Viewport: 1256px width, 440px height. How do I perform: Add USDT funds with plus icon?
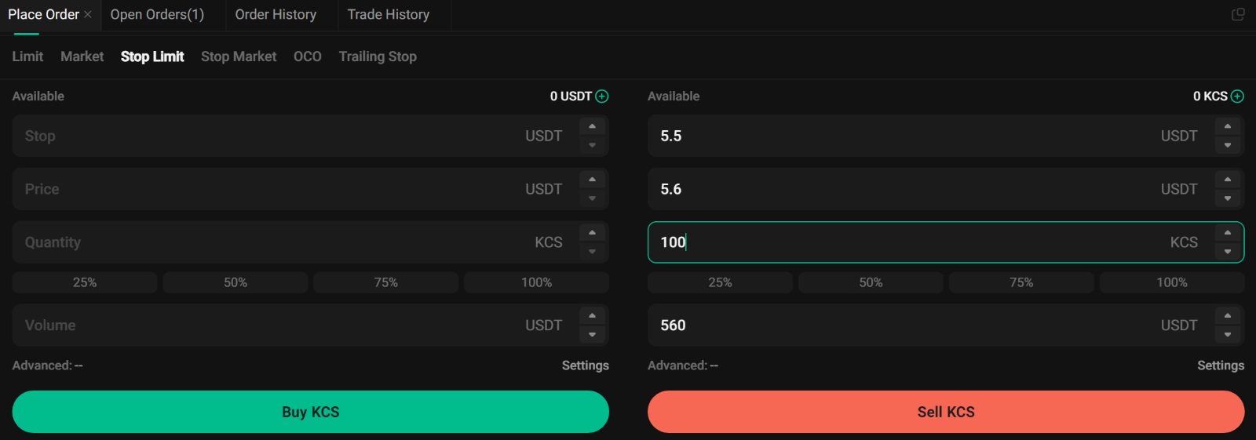(602, 96)
